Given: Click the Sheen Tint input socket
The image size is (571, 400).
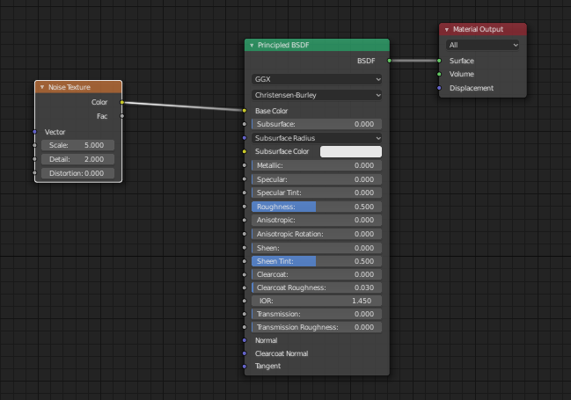Looking at the screenshot, I should click(x=245, y=261).
